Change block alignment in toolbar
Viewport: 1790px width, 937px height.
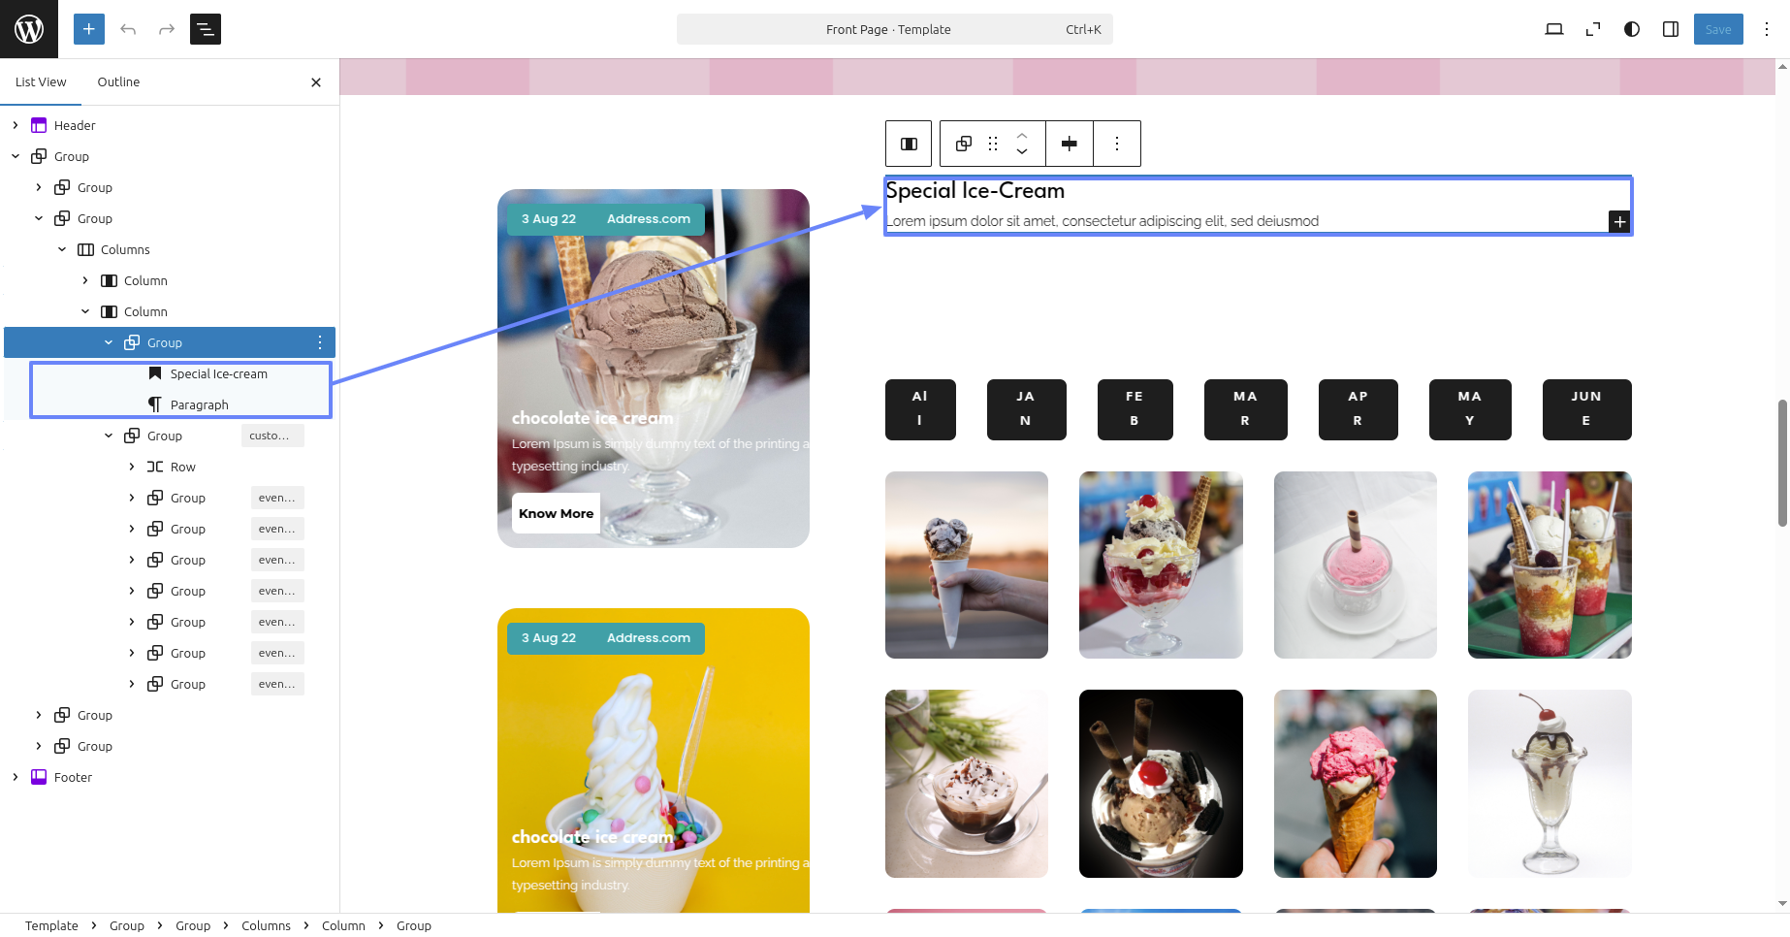pos(1070,144)
